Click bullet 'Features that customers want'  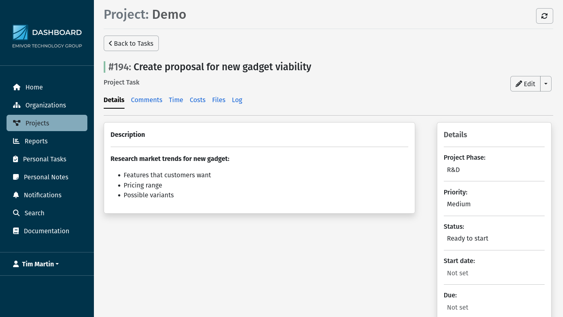[x=167, y=175]
